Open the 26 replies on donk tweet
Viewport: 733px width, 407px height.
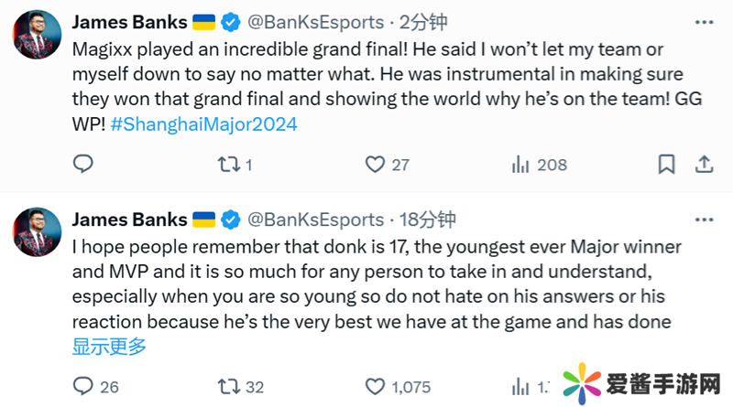click(82, 386)
